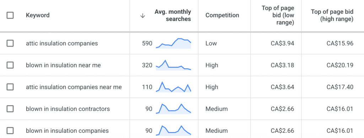Sort by Top of page bid low range

coord(278,15)
